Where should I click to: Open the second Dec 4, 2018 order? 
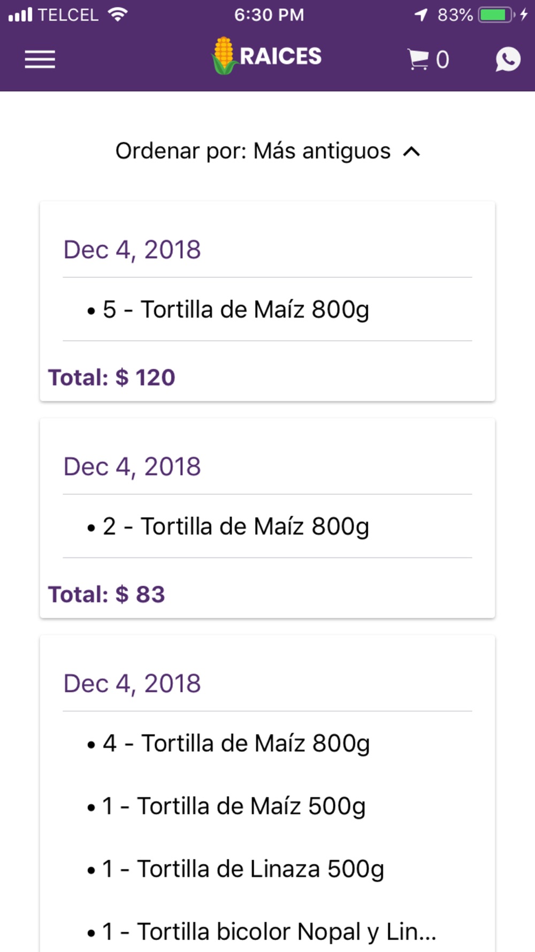pyautogui.click(x=132, y=466)
